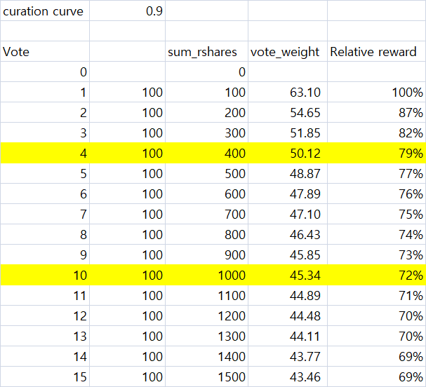The image size is (426, 387).
Task: Select the 'Vote' column header cell
Action: 45,52
